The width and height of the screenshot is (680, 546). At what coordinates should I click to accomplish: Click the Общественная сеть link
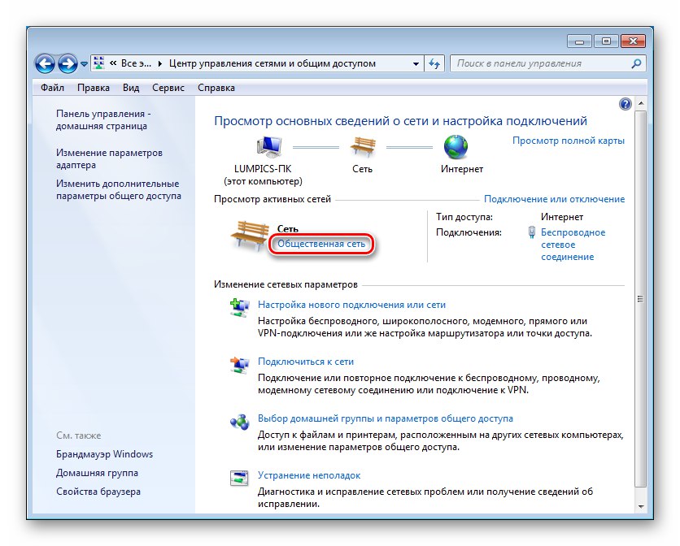321,244
